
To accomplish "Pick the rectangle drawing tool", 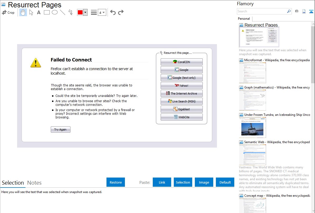I will click(x=47, y=12).
